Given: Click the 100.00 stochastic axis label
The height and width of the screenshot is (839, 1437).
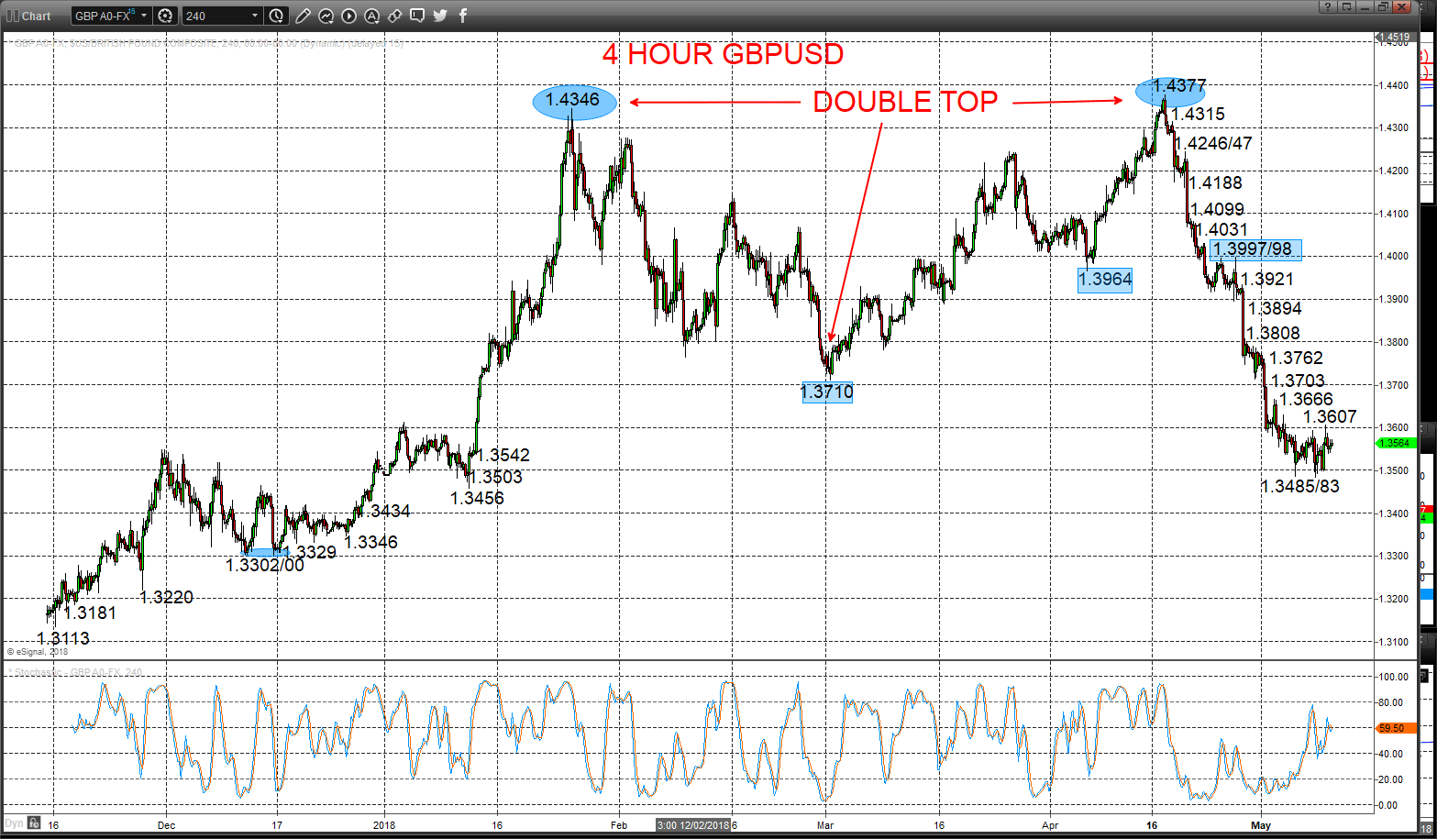Looking at the screenshot, I should pos(1394,677).
